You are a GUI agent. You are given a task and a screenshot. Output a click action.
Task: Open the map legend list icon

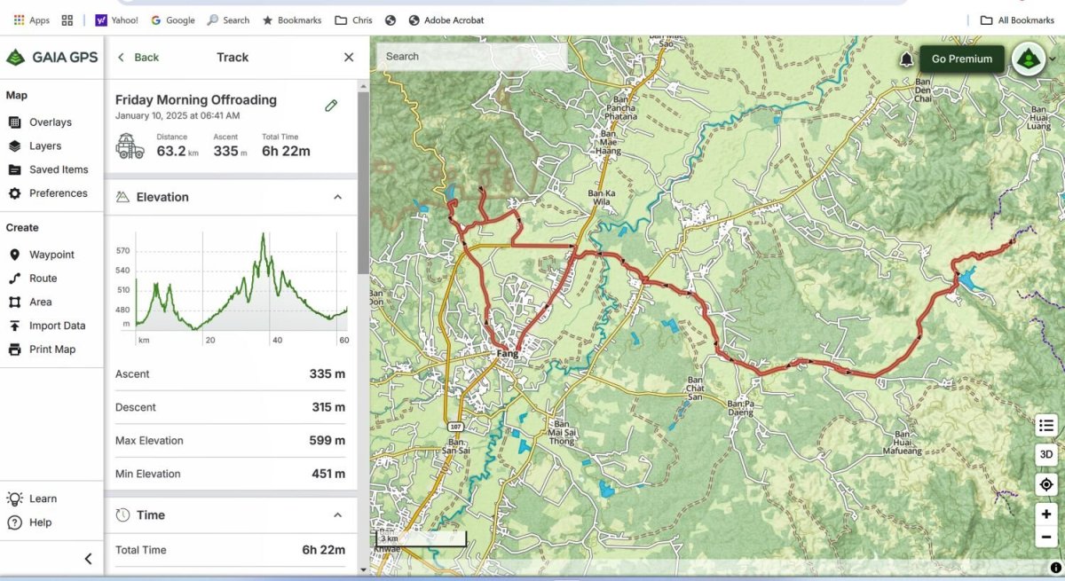[x=1046, y=426]
